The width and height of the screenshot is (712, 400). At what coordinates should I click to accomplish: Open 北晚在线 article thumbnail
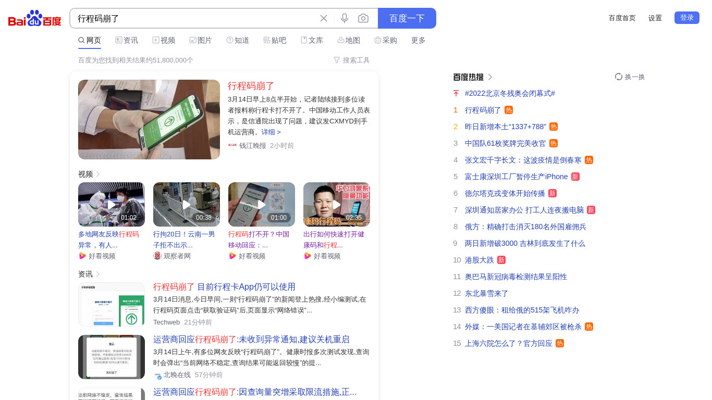pos(112,357)
